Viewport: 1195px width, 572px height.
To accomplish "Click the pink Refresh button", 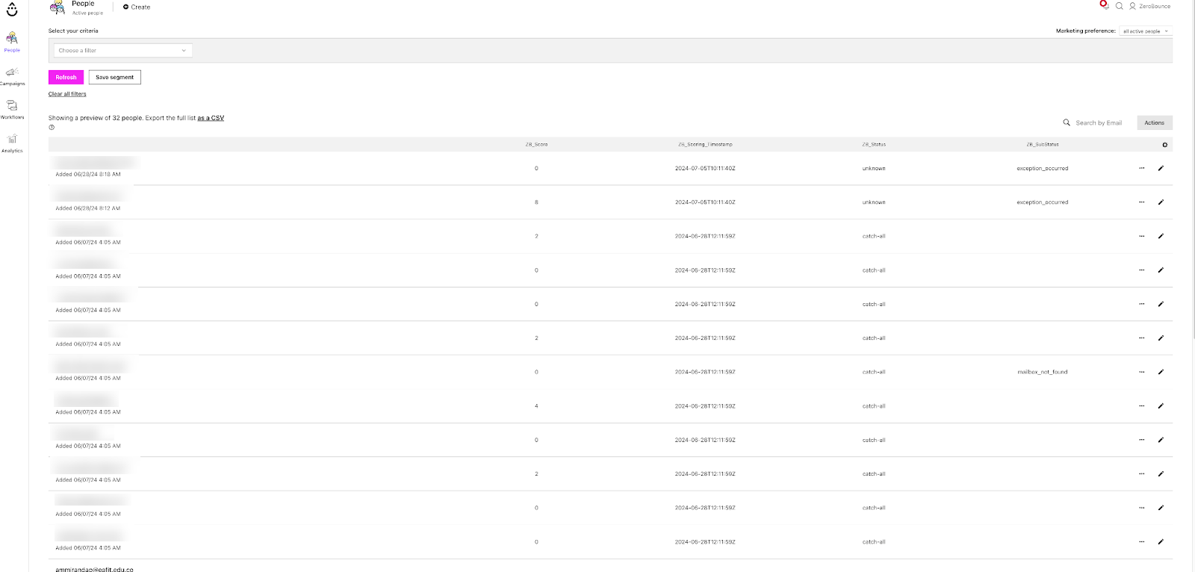I will point(66,78).
